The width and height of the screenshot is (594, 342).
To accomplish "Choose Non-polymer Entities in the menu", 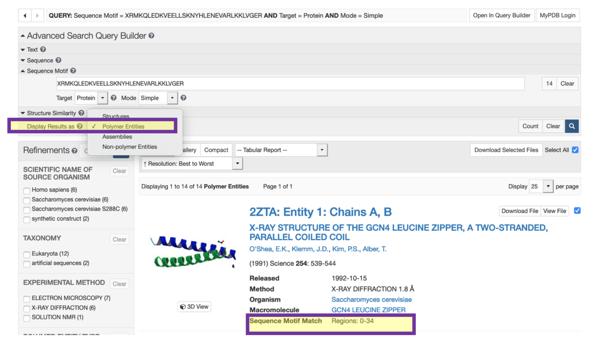I will [129, 147].
